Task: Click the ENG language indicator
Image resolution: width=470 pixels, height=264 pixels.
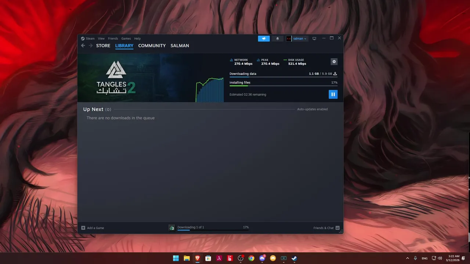Action: (424, 258)
